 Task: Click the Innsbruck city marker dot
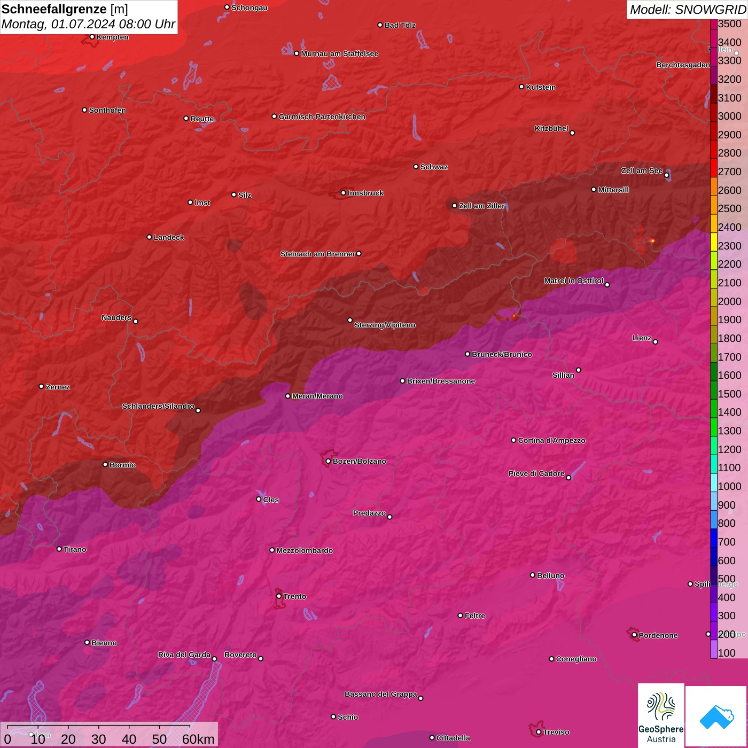(344, 193)
